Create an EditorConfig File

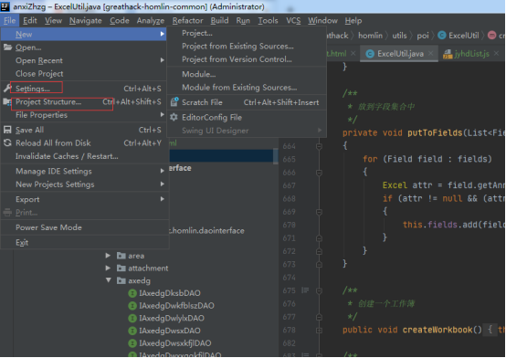coord(247,118)
